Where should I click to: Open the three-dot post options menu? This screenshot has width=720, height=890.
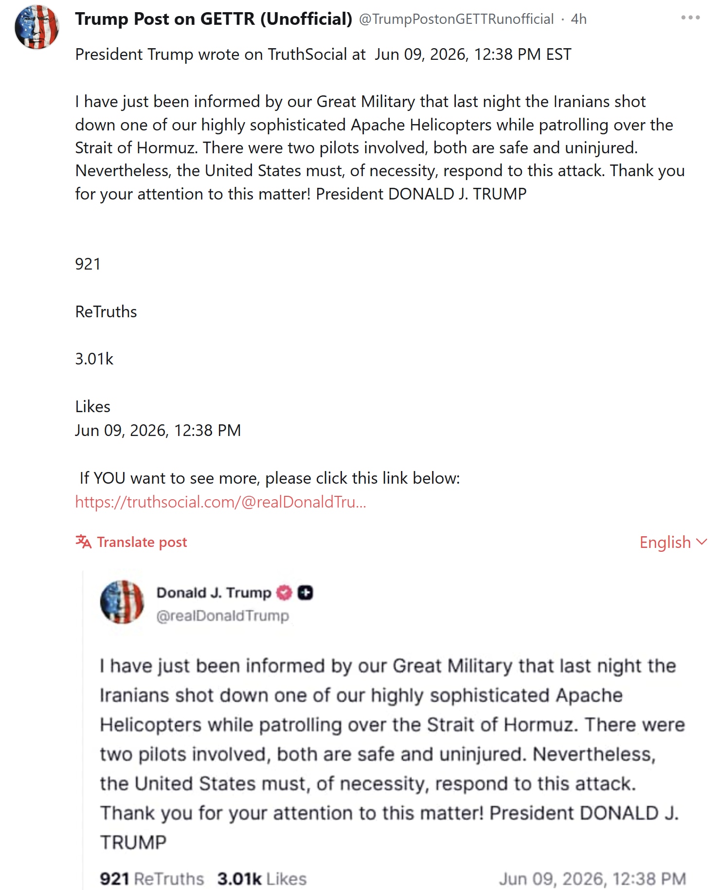pos(690,18)
